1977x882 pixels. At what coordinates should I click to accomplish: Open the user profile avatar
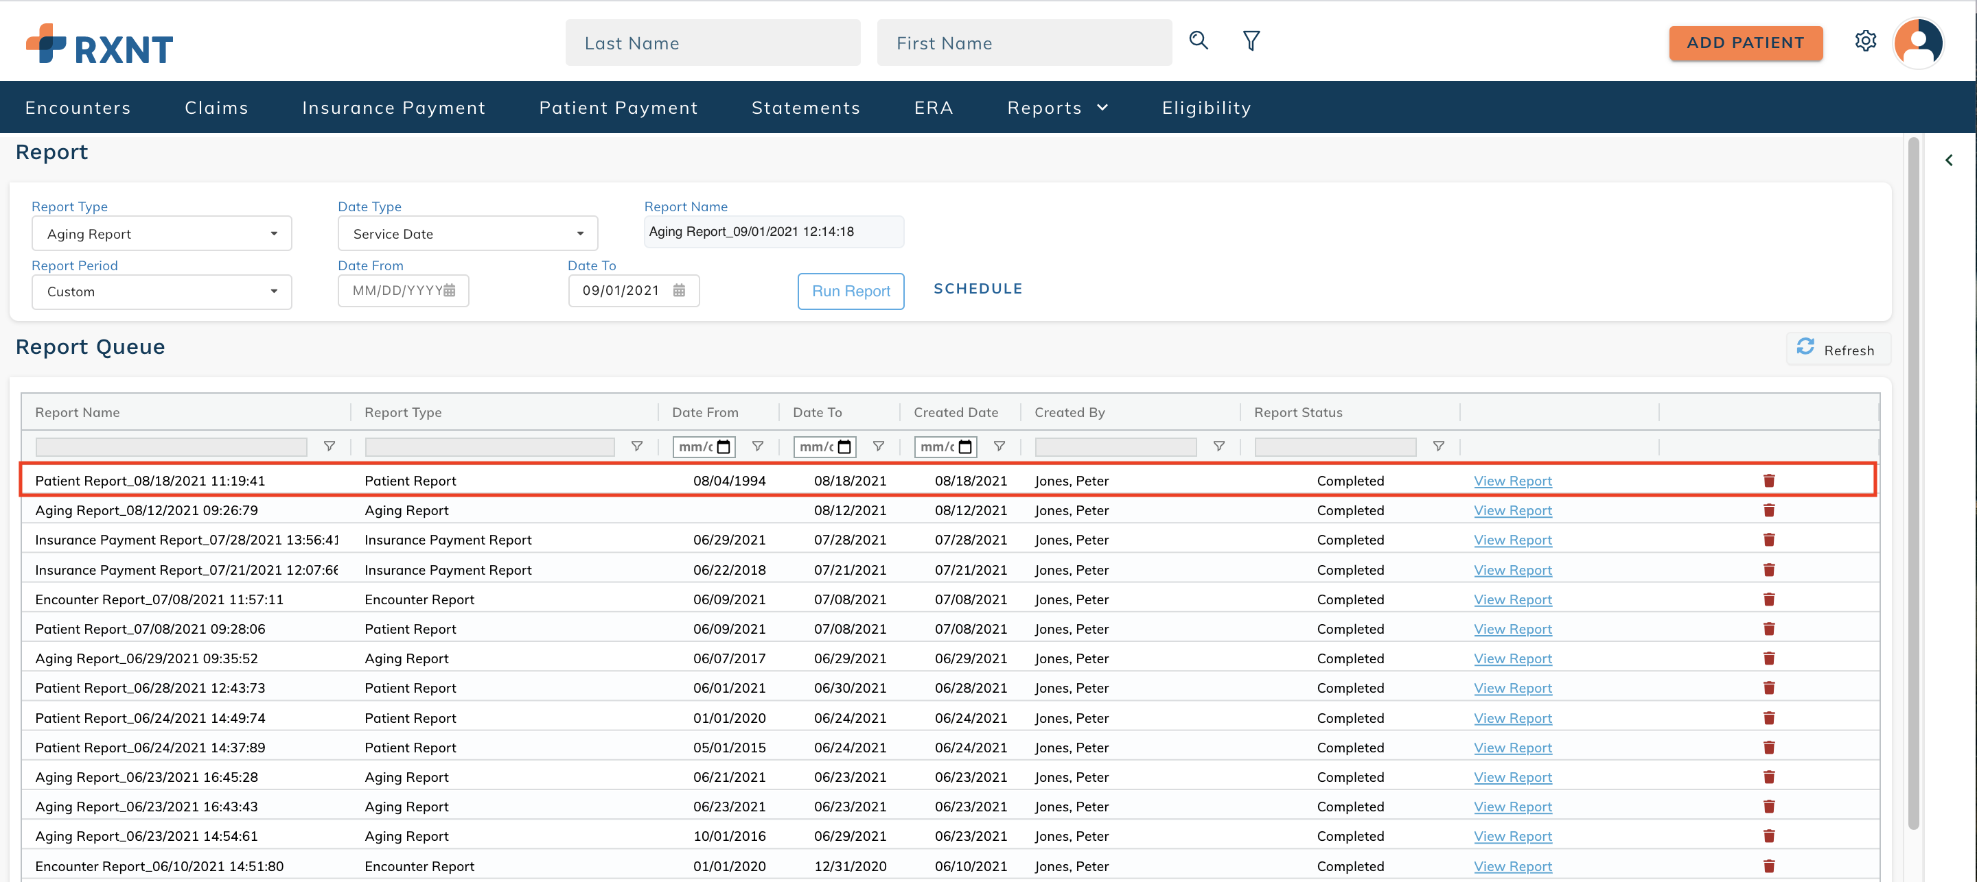[1918, 43]
